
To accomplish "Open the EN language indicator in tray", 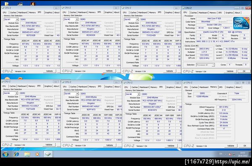I will pos(221,154).
